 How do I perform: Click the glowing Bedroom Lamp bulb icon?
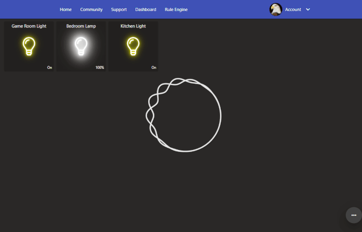[x=81, y=46]
